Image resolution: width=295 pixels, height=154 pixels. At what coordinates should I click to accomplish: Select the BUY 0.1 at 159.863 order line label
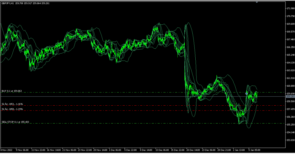(12, 91)
